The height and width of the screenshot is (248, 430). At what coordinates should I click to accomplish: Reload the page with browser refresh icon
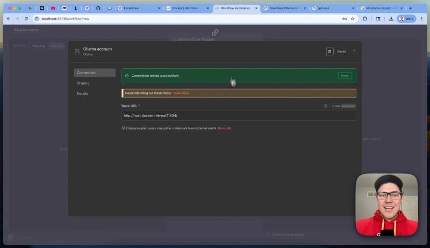pyautogui.click(x=26, y=19)
